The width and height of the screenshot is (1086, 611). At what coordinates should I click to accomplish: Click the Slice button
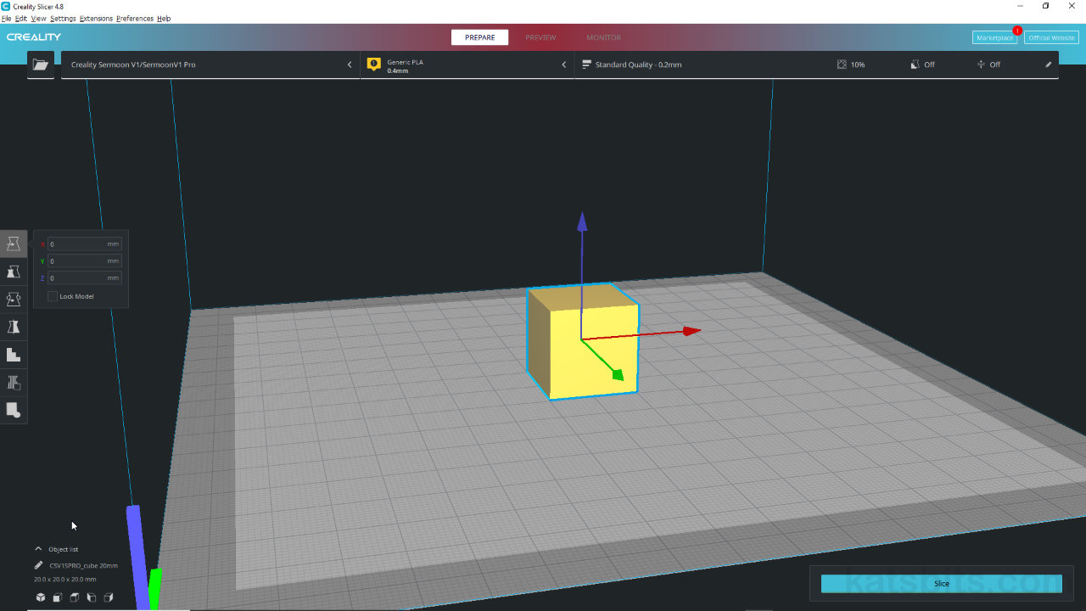941,584
